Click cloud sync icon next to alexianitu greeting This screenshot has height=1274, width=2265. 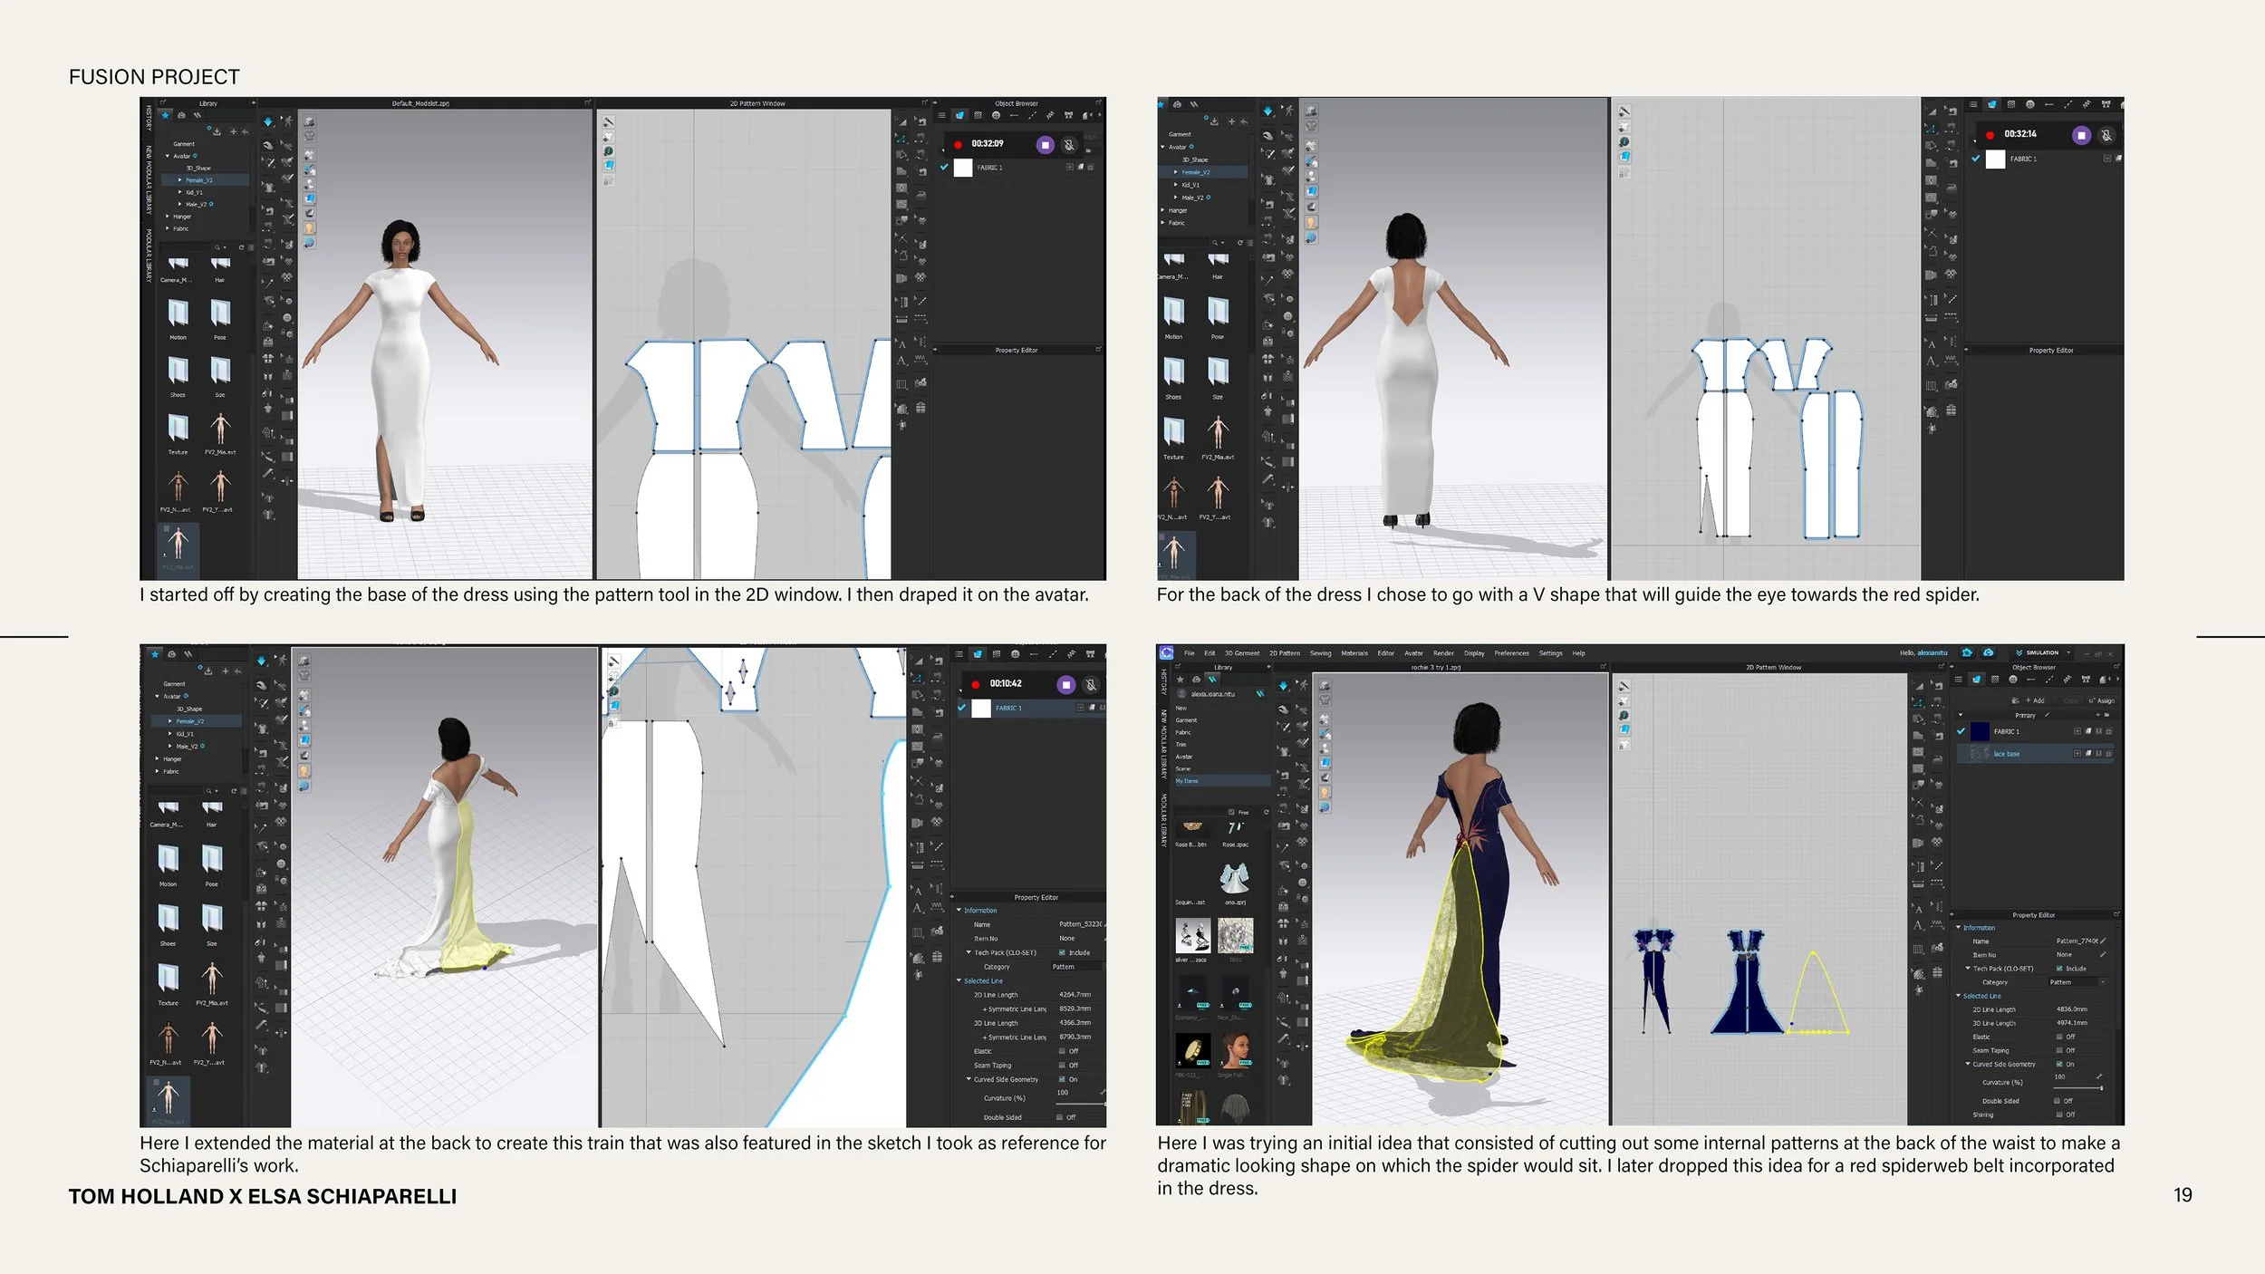(x=1988, y=652)
